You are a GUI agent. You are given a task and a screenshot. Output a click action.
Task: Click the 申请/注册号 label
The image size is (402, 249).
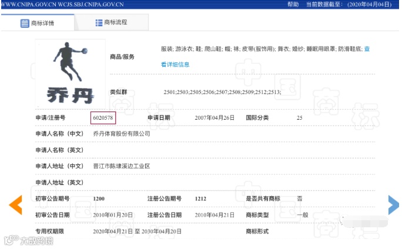(51, 118)
